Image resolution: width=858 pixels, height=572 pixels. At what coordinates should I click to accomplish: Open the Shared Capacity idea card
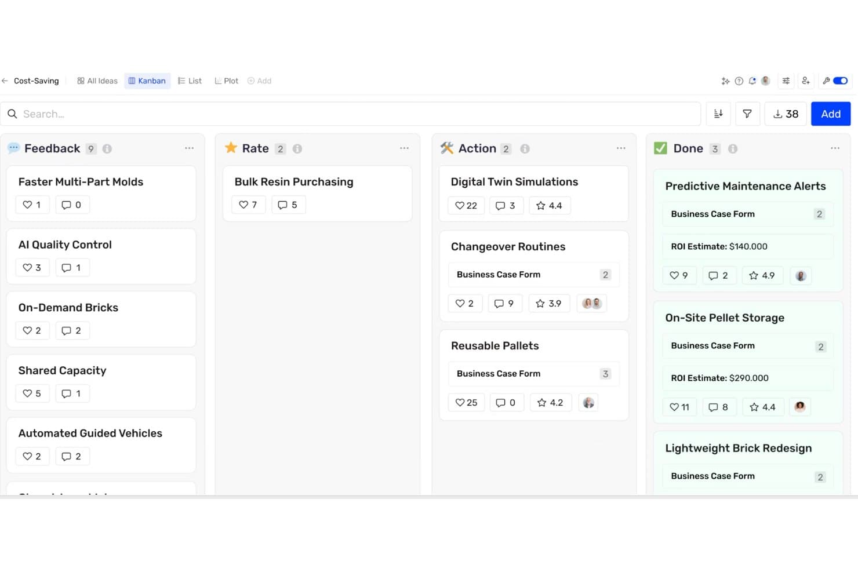point(101,382)
